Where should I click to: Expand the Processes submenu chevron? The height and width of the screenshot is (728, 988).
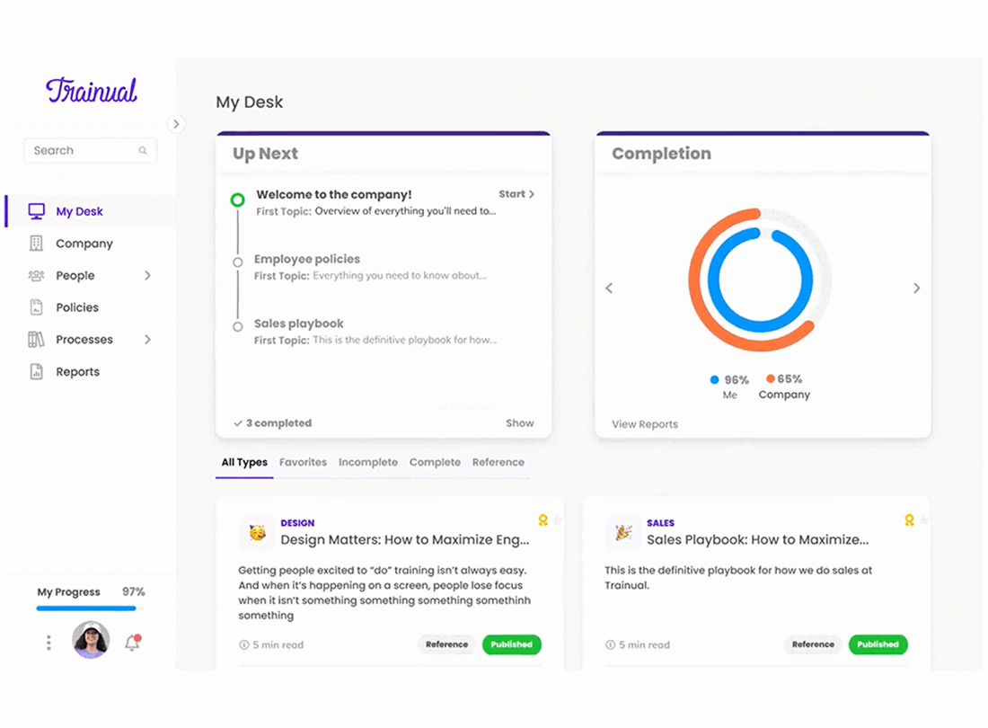click(x=147, y=339)
